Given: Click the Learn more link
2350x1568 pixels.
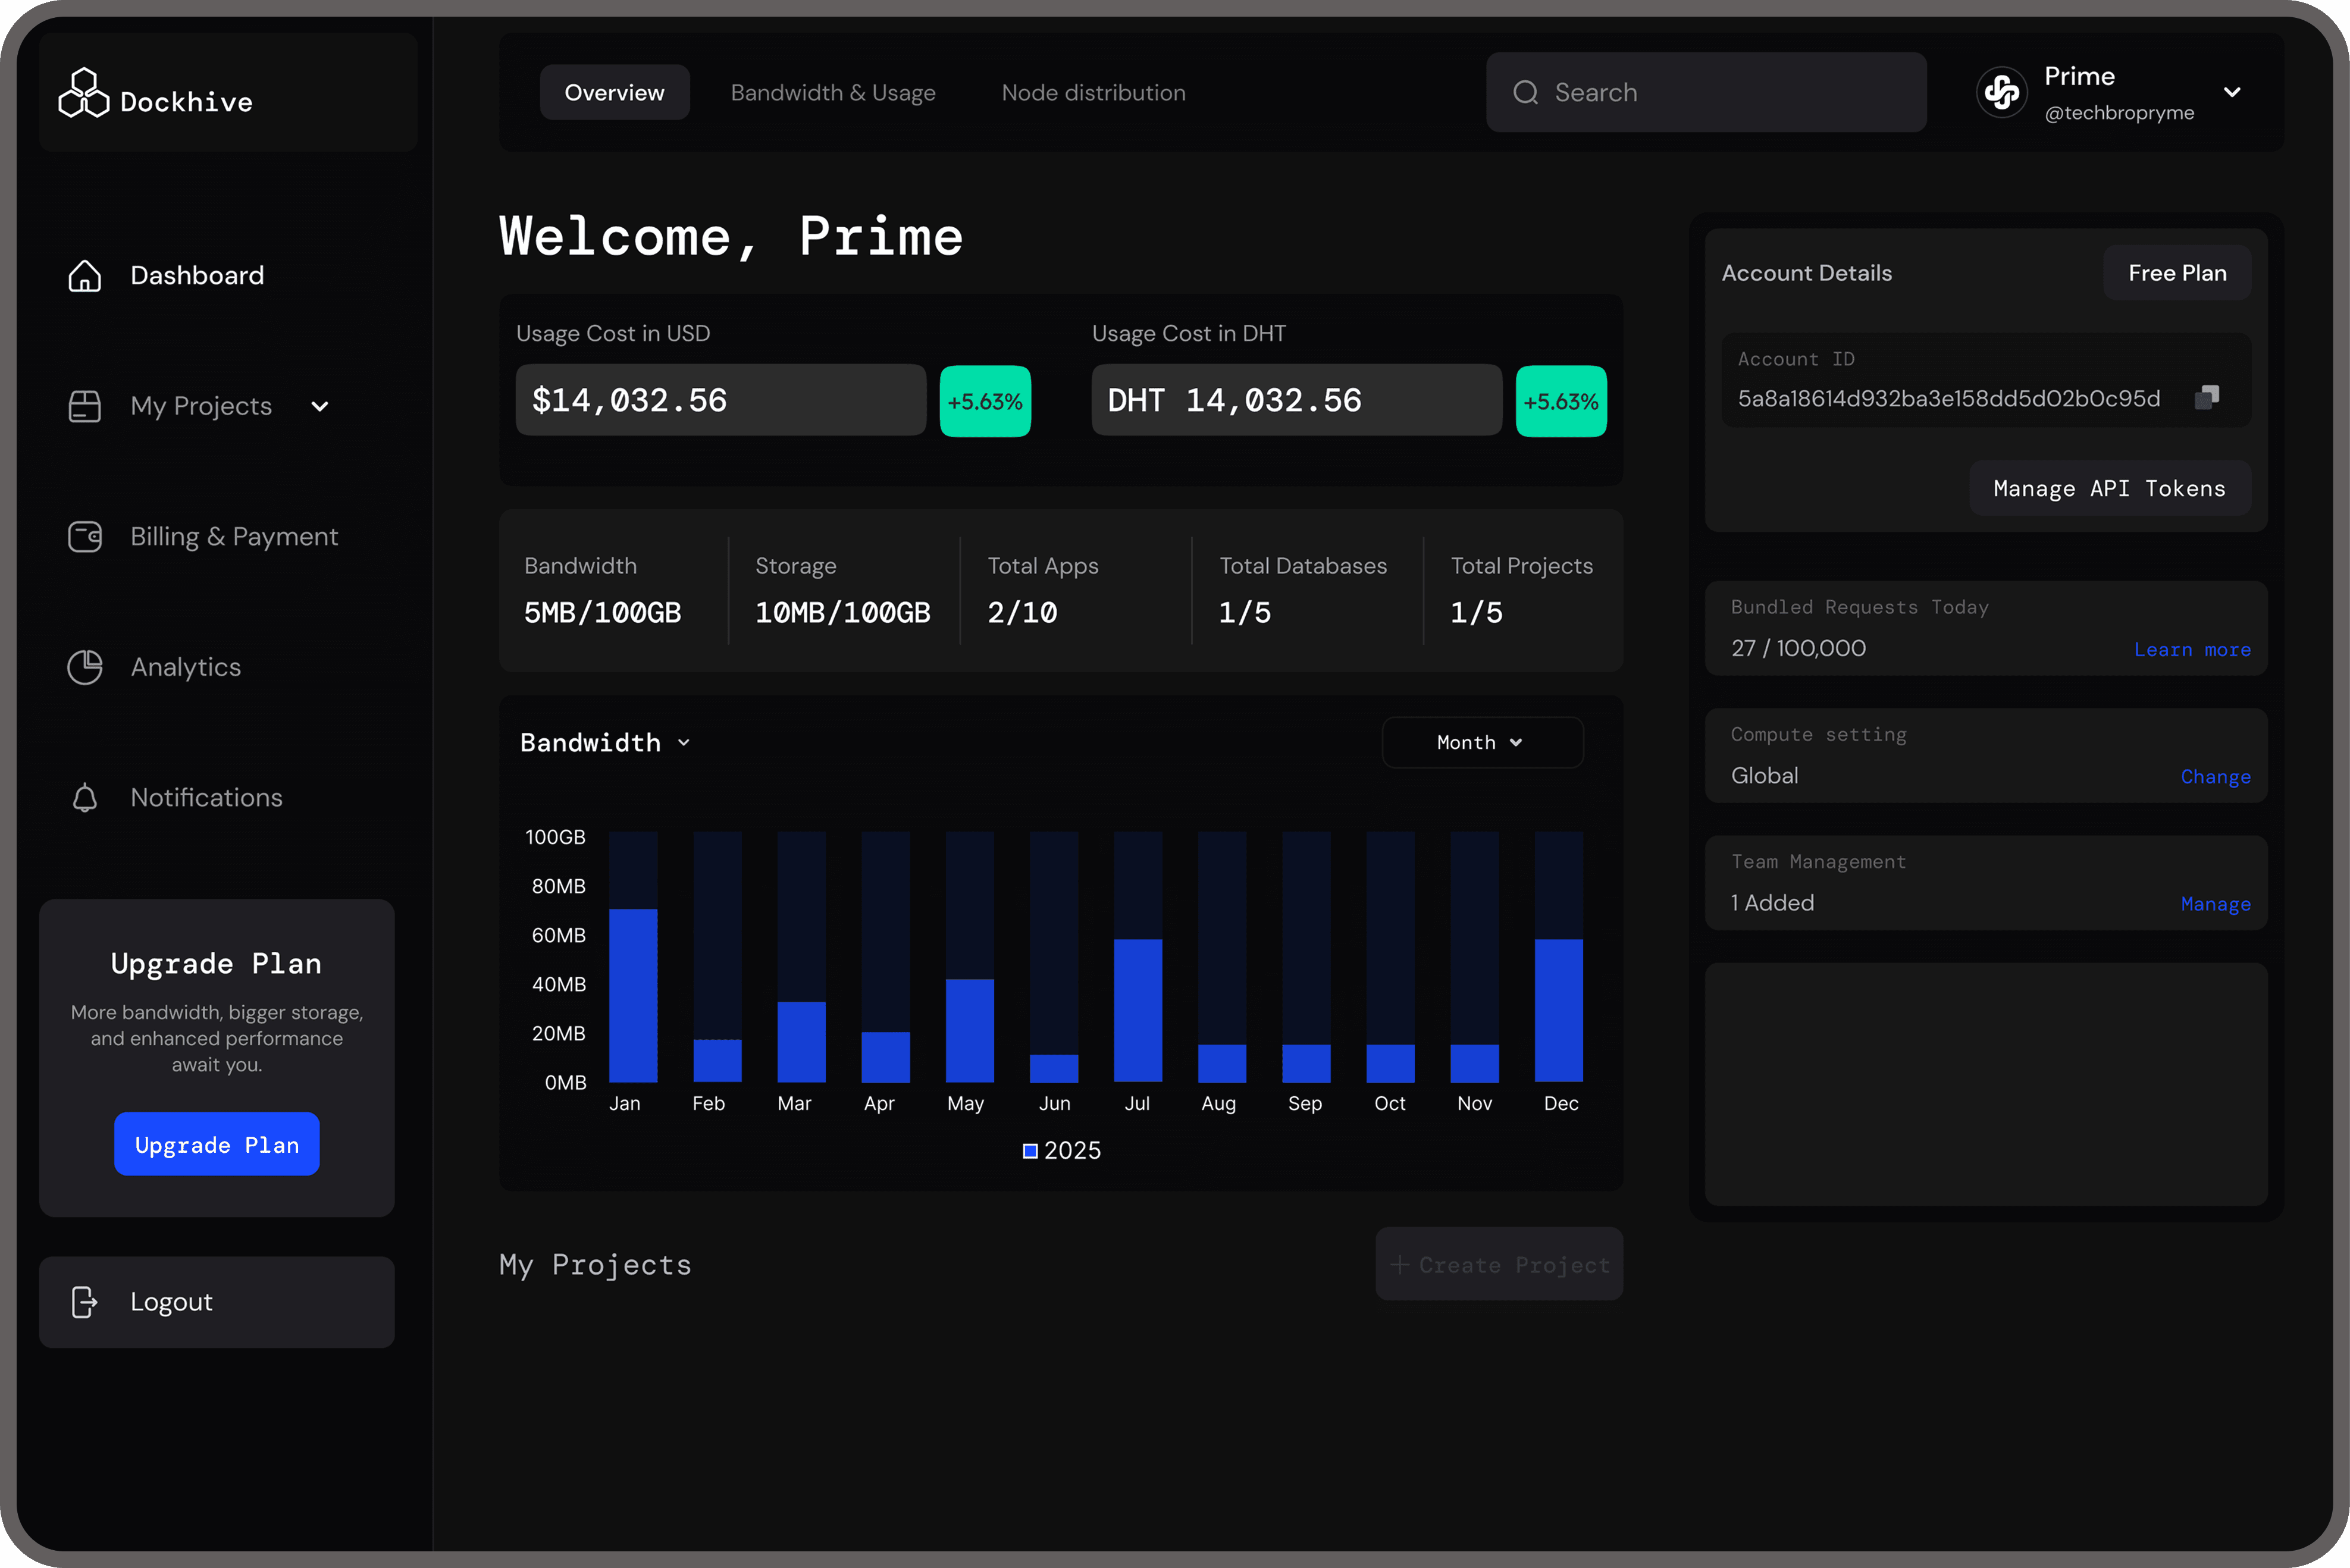Looking at the screenshot, I should [x=2192, y=650].
